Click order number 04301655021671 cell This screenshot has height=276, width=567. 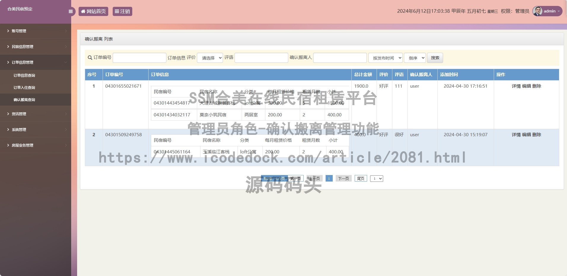[123, 86]
